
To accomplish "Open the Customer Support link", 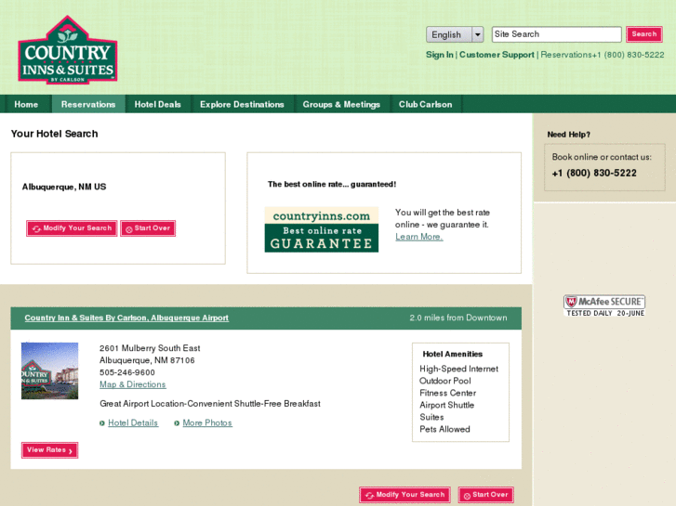I will coord(497,55).
